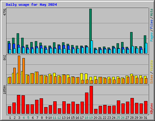Screen dimensions: 155x121
Task: Click the red KBytes bar for day 18
Action: (87, 103)
